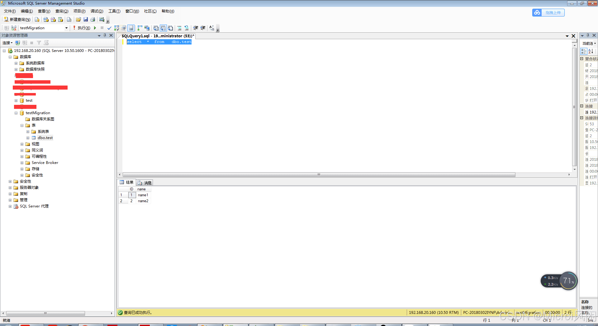Click the 执行(X) execute button
This screenshot has width=598, height=326.
tap(82, 28)
